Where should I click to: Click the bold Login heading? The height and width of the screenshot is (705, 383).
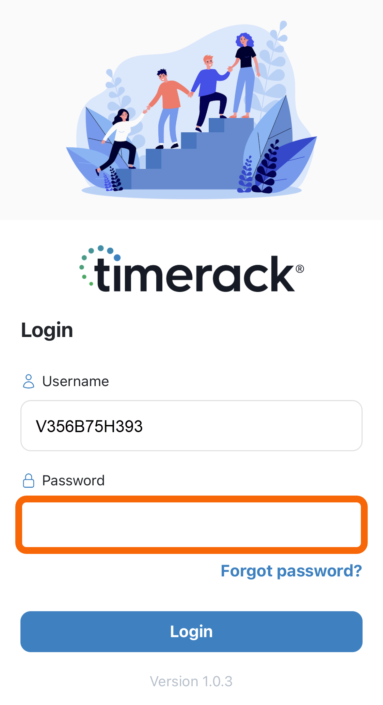(47, 330)
